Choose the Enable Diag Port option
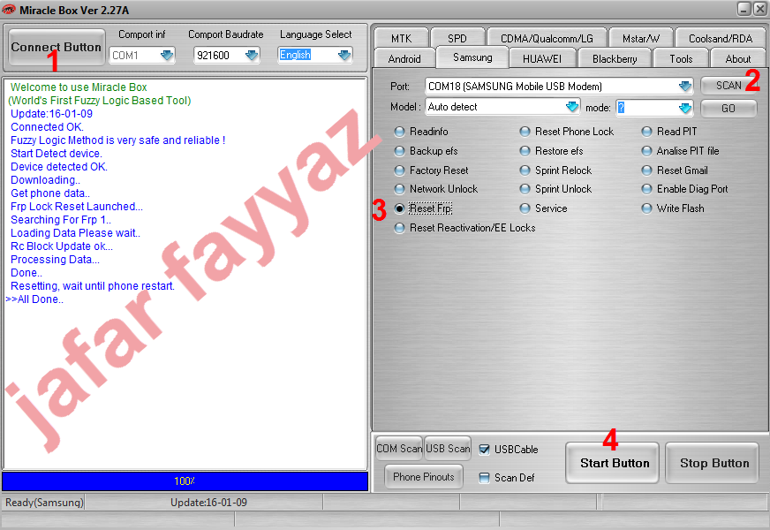The height and width of the screenshot is (530, 770). [684, 189]
